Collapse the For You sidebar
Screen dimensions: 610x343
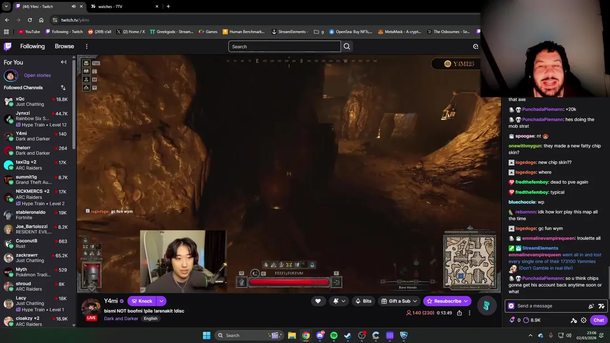(x=63, y=62)
